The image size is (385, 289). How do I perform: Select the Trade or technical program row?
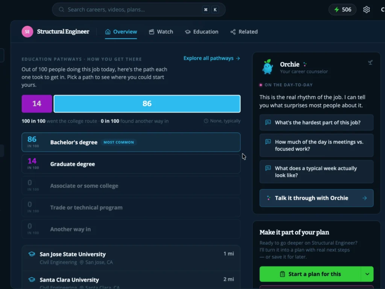(x=131, y=208)
